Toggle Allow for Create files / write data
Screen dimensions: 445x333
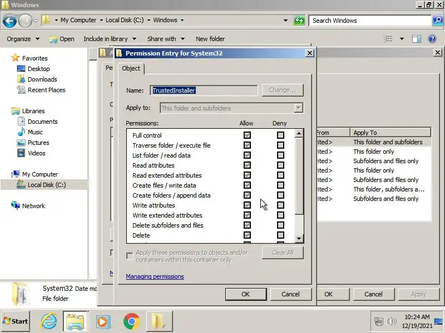[247, 185]
